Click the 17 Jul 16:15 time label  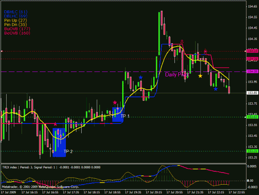(x=29, y=193)
